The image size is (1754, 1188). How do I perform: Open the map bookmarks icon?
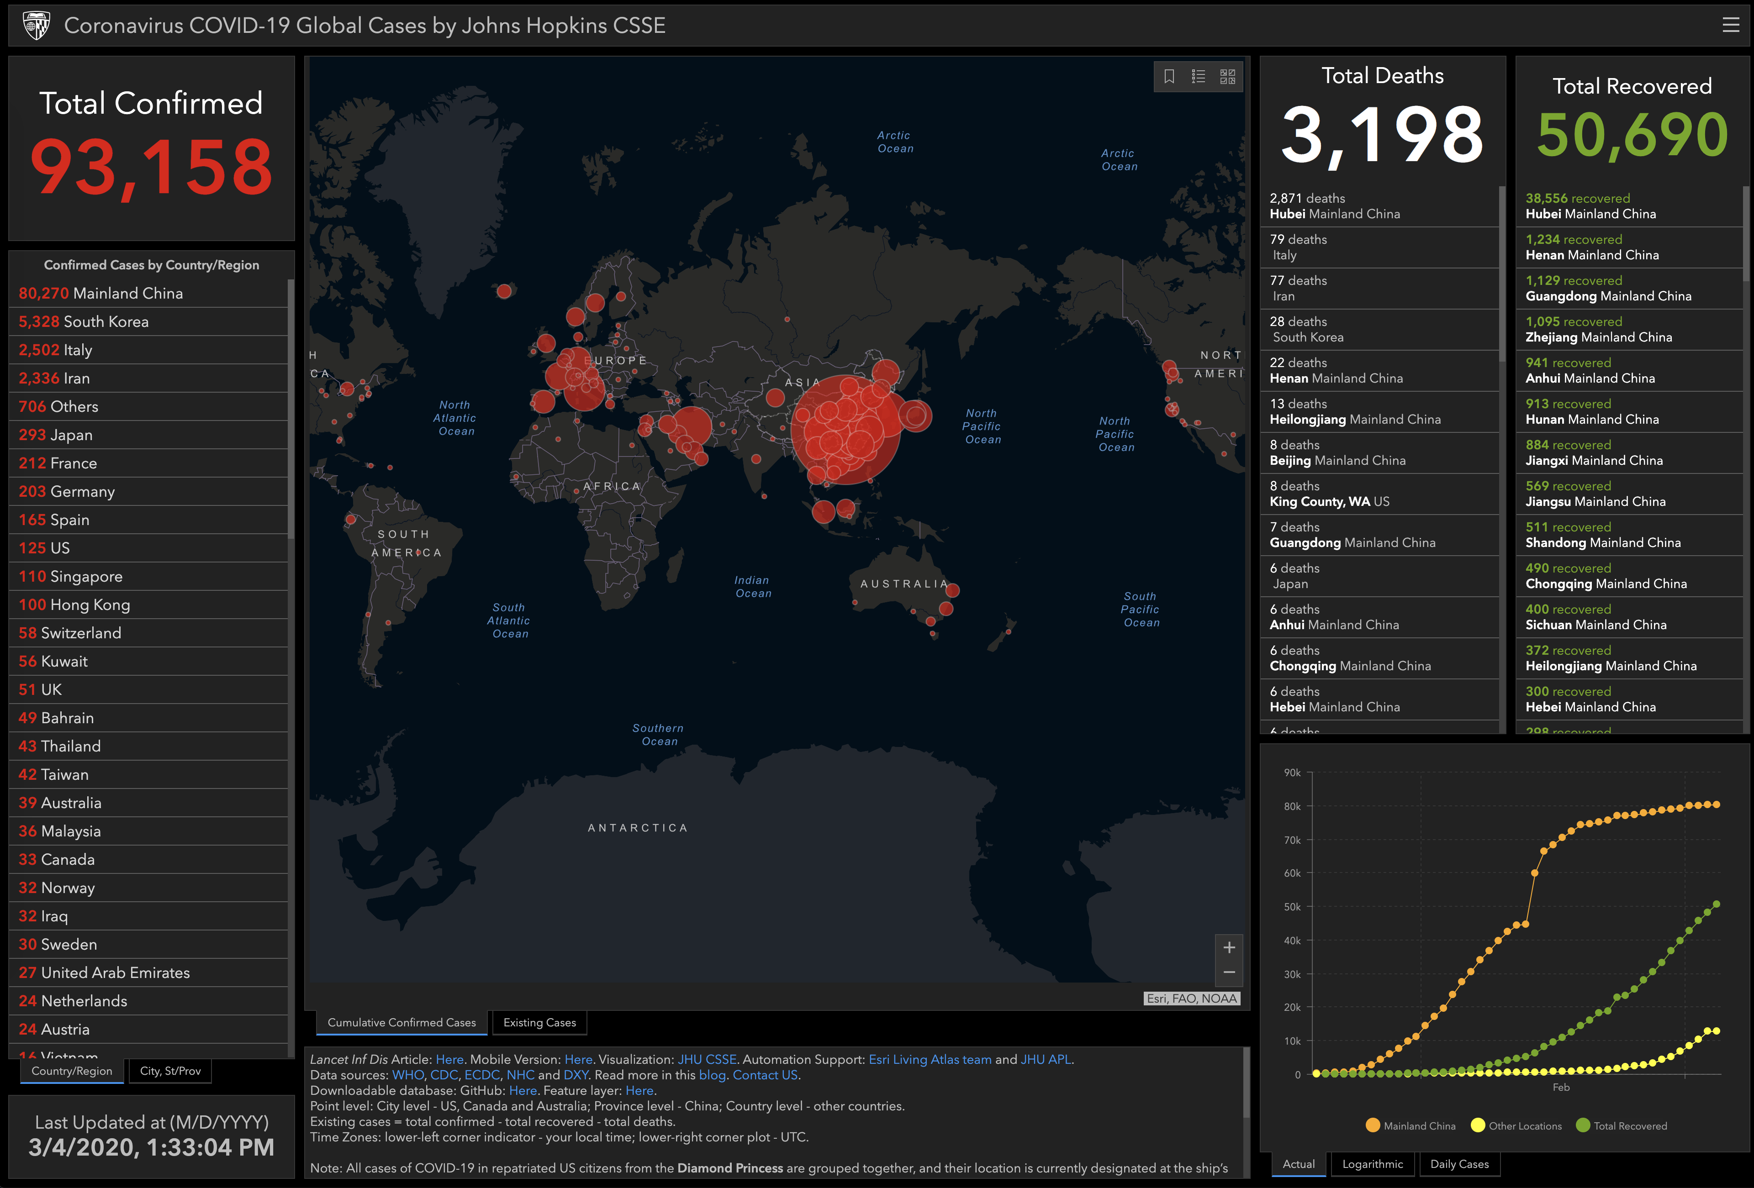click(x=1169, y=76)
